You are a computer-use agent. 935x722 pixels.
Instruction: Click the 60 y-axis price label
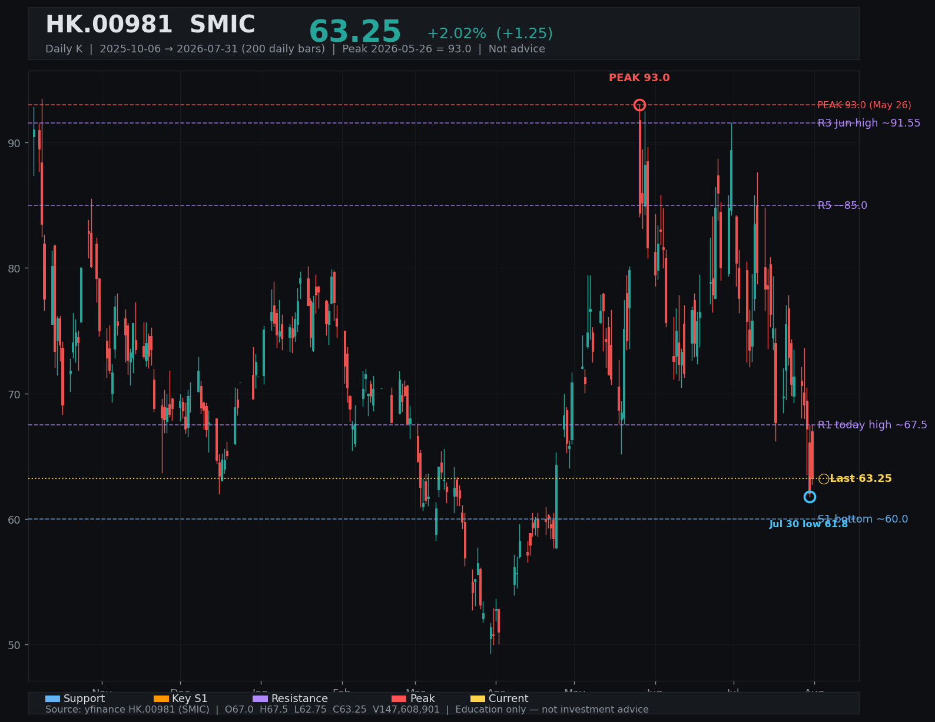pyautogui.click(x=13, y=520)
